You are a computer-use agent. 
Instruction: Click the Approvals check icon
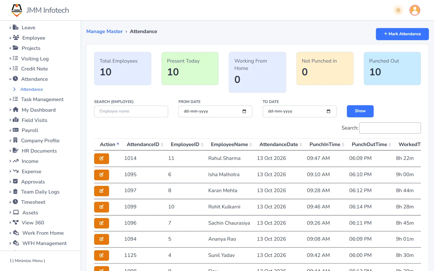pyautogui.click(x=15, y=182)
